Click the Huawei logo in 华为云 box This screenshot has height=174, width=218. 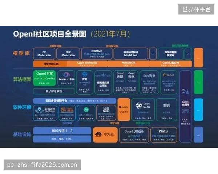[x=98, y=134]
